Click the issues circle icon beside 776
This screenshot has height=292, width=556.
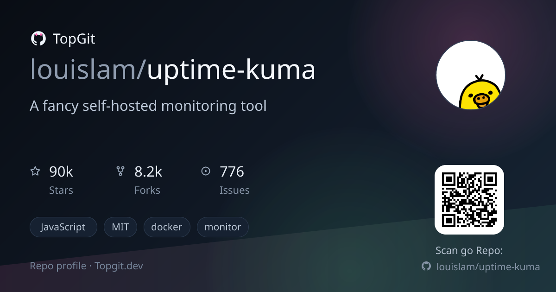pyautogui.click(x=206, y=171)
